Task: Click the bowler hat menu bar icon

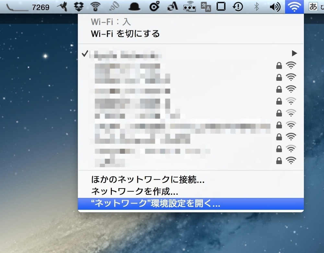Action: pos(134,7)
